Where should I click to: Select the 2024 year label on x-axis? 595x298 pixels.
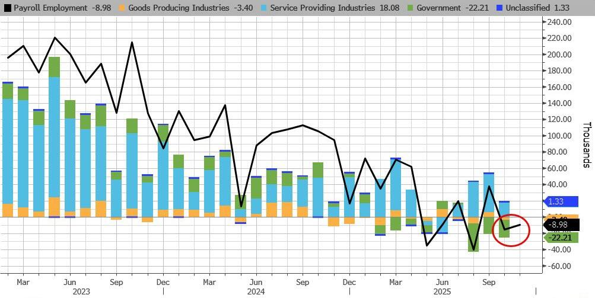[x=256, y=291]
